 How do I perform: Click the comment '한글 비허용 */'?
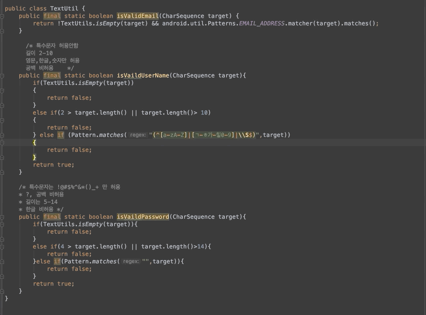point(44,209)
